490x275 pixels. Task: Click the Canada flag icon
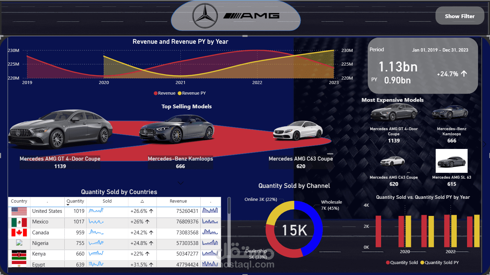[19, 233]
